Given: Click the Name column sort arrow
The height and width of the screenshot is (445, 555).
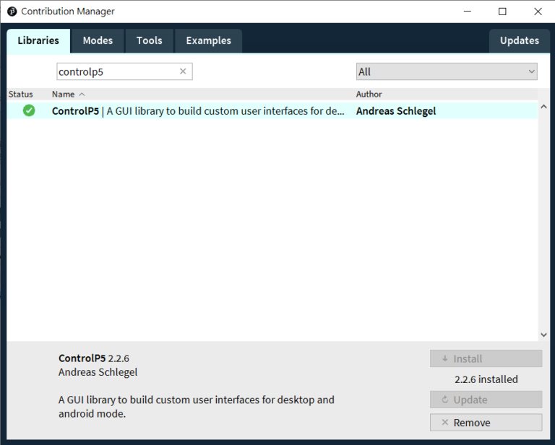Looking at the screenshot, I should click(x=82, y=94).
